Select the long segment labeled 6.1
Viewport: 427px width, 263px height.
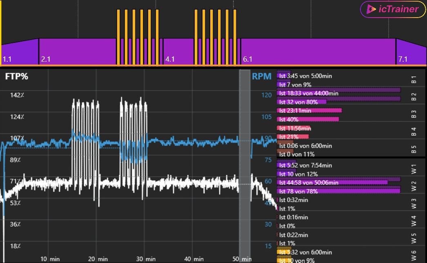tap(318, 52)
